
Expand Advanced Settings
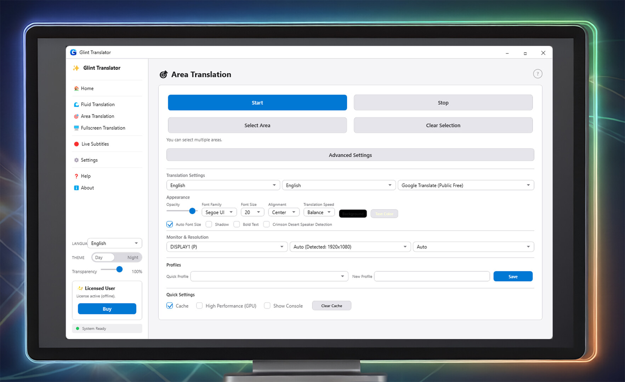(x=350, y=155)
